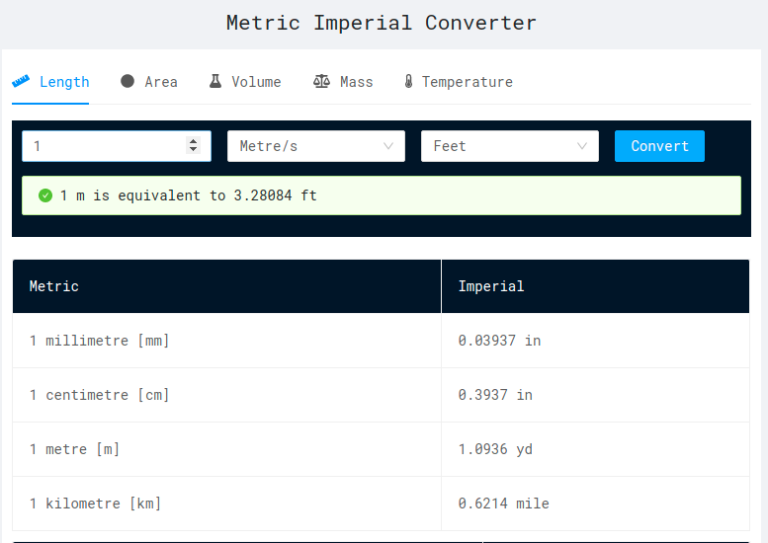Screen dimensions: 768x543
Task: Select the 1 metre [m] cell
Action: point(226,449)
